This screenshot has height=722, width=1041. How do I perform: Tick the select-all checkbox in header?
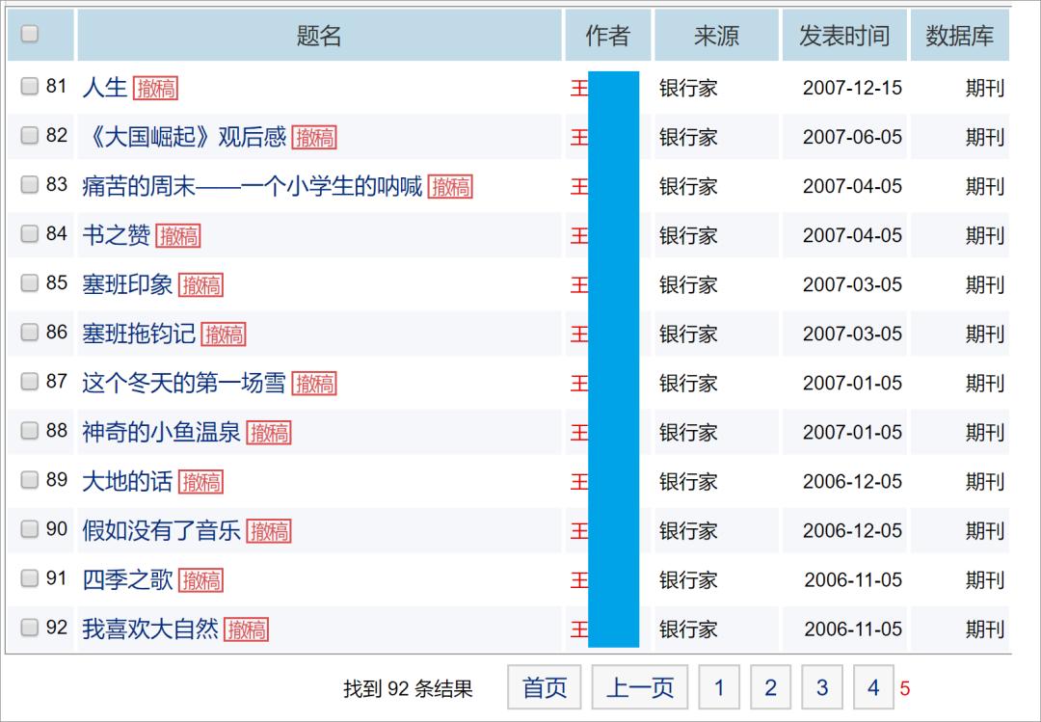pyautogui.click(x=29, y=33)
